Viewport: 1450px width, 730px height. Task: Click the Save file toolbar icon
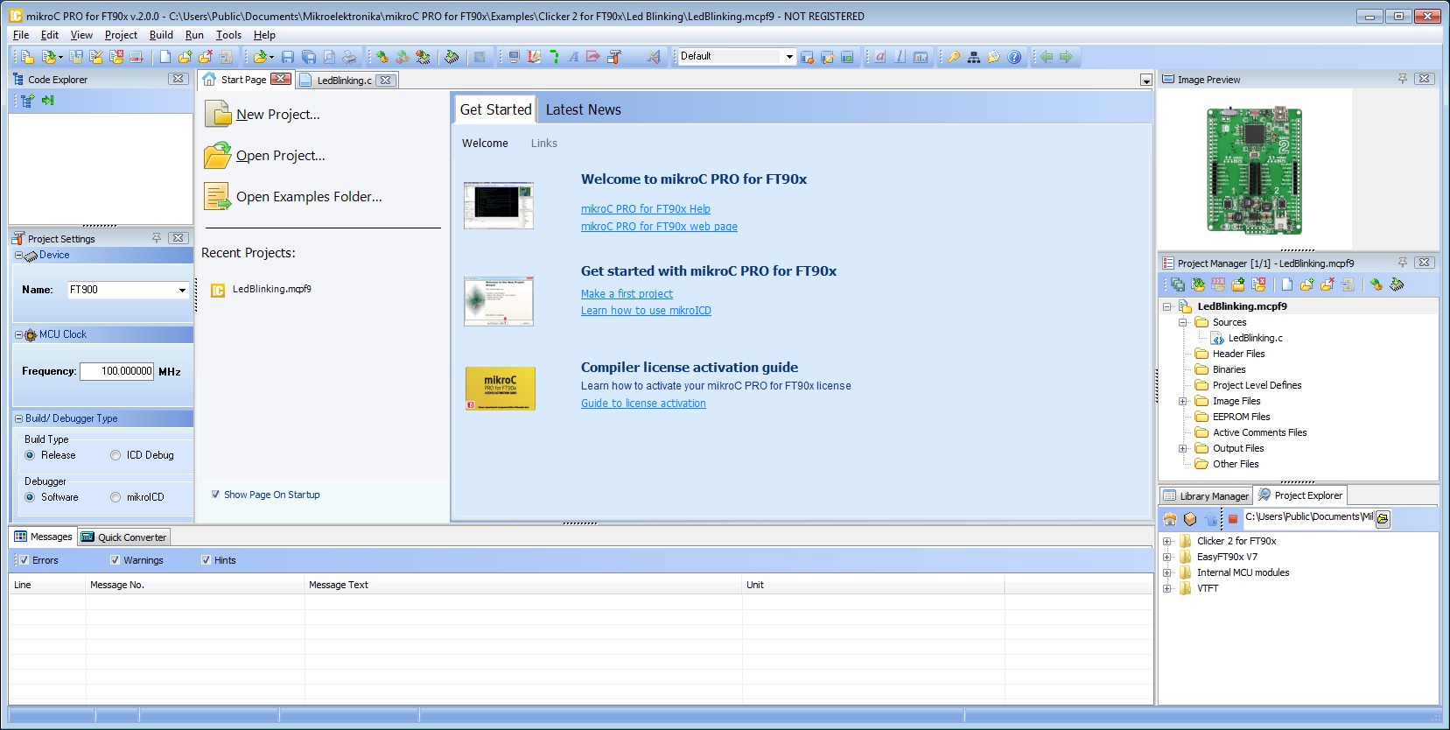[287, 57]
